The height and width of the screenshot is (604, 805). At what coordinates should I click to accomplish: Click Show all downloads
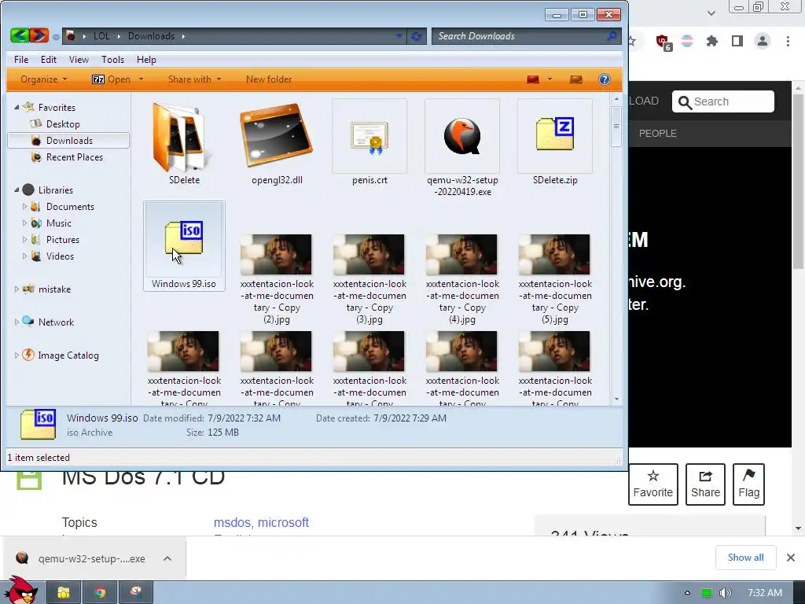745,558
